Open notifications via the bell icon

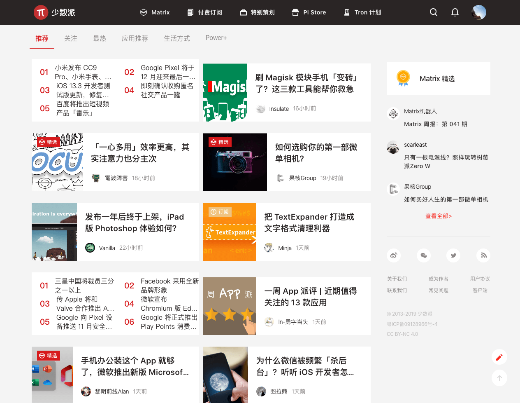[x=455, y=12]
